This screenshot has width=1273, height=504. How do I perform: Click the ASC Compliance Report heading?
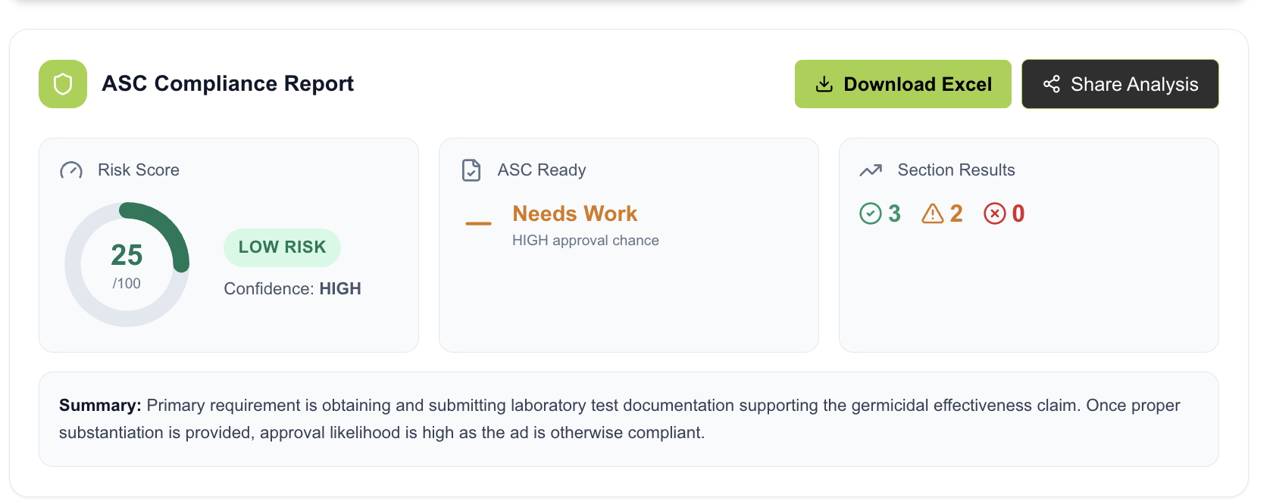tap(227, 84)
